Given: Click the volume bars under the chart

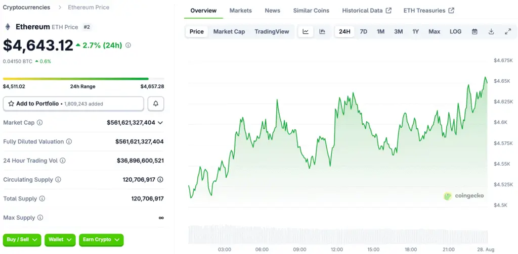Looking at the screenshot, I should [337, 234].
